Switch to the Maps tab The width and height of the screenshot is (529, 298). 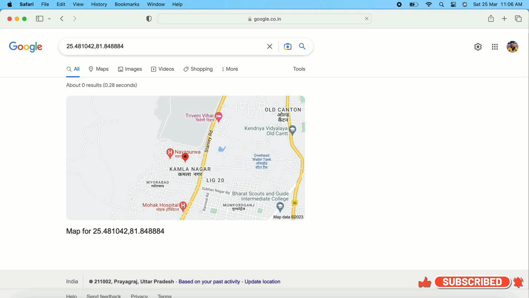coord(99,69)
